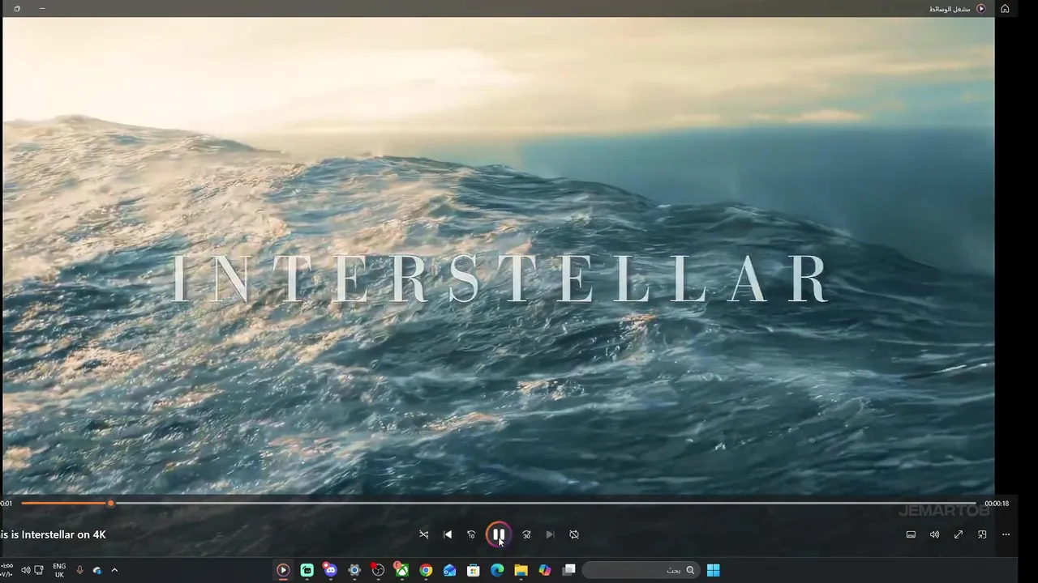1038x583 pixels.
Task: Click the microphone tray icon
Action: coord(79,570)
